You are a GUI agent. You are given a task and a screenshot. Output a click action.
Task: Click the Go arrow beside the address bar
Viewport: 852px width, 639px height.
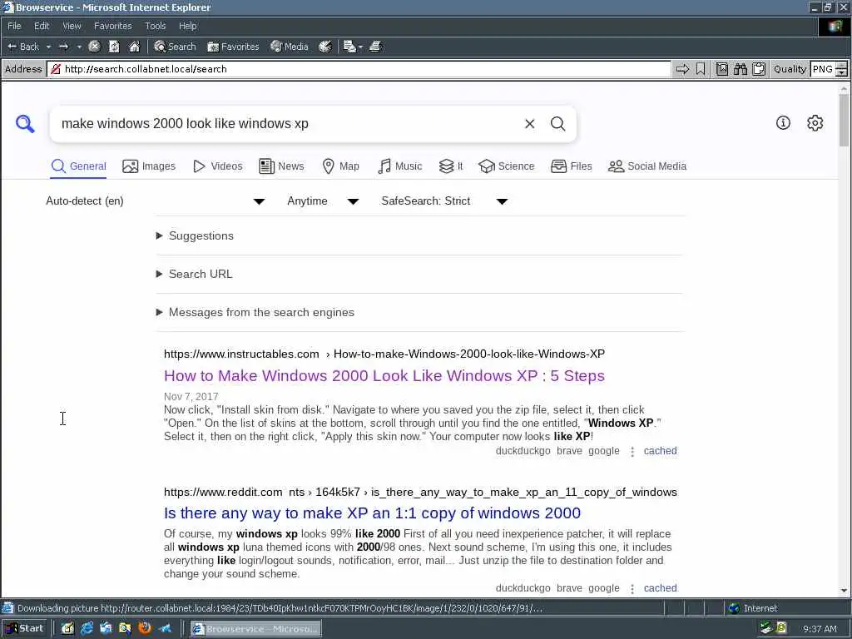682,69
